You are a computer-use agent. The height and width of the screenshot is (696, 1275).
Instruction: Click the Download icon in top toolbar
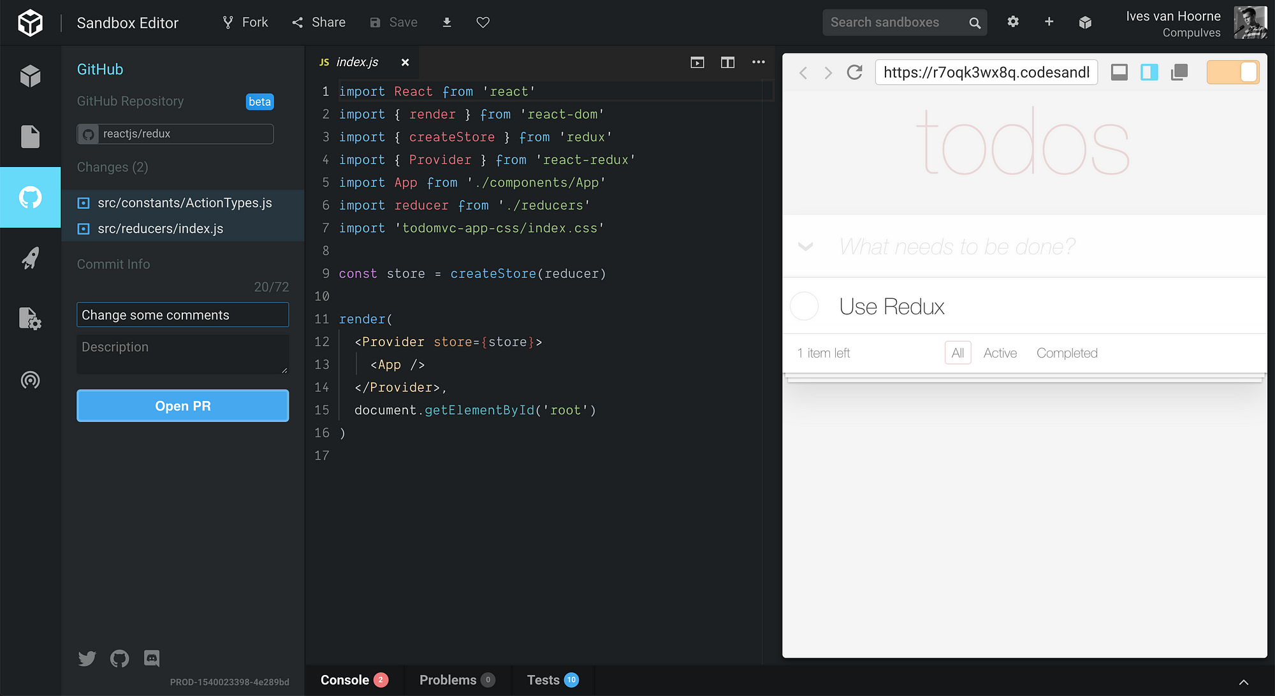point(446,23)
